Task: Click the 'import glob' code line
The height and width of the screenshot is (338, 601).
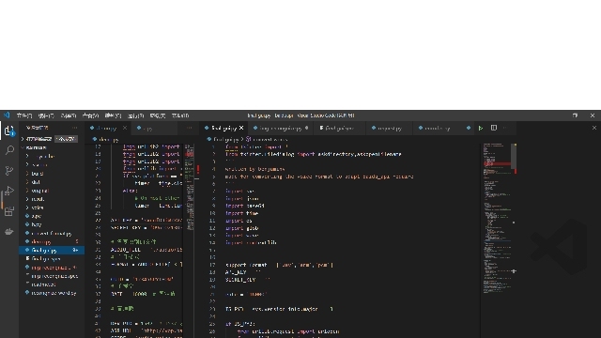Action: 242,228
